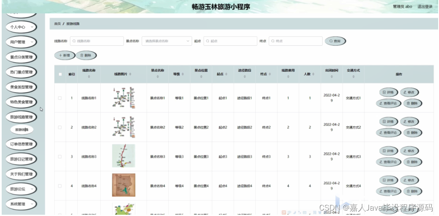Viewport: 439px width, 216px height.
Task: Go to 首页 in breadcrumb
Action: click(x=57, y=24)
